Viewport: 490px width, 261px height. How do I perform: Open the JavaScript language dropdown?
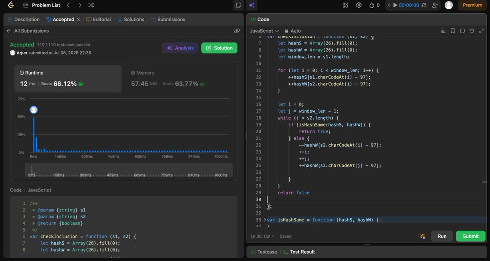point(264,31)
